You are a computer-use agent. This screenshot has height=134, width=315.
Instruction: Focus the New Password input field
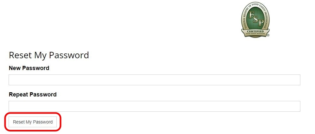pos(154,80)
